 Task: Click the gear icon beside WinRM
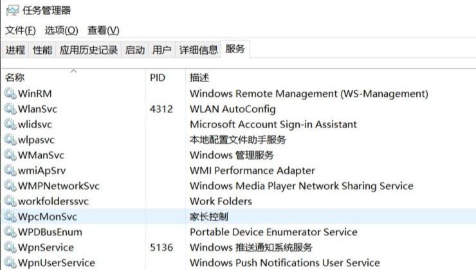[x=10, y=94]
